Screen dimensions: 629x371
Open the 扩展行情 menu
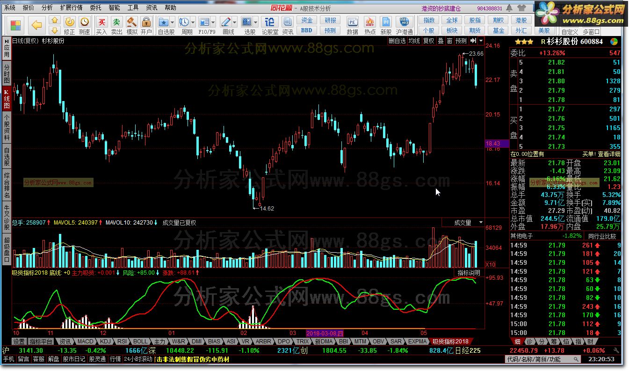[71, 7]
